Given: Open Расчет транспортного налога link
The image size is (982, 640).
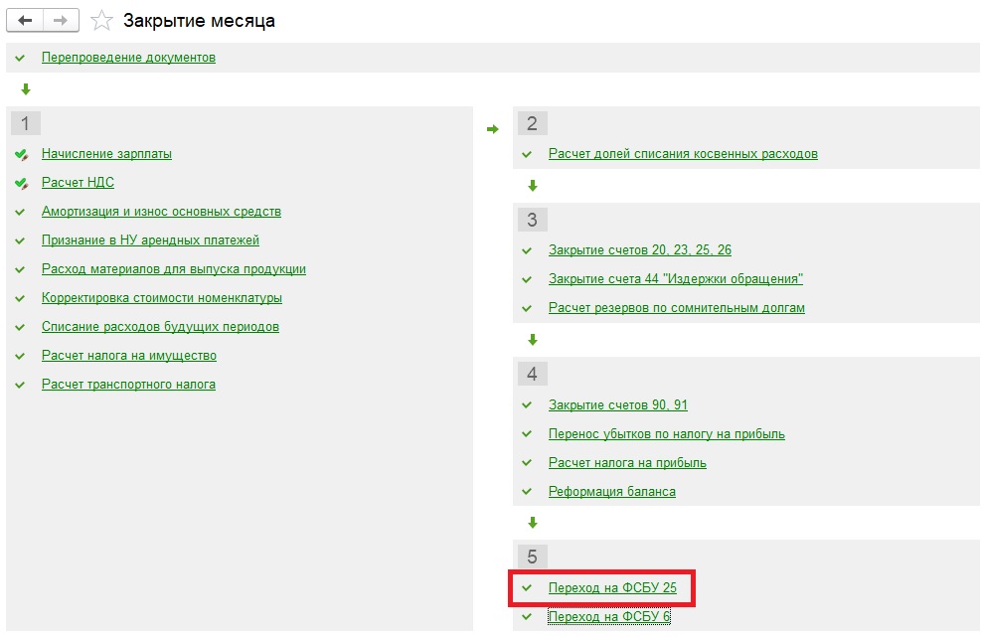Looking at the screenshot, I should click(128, 385).
